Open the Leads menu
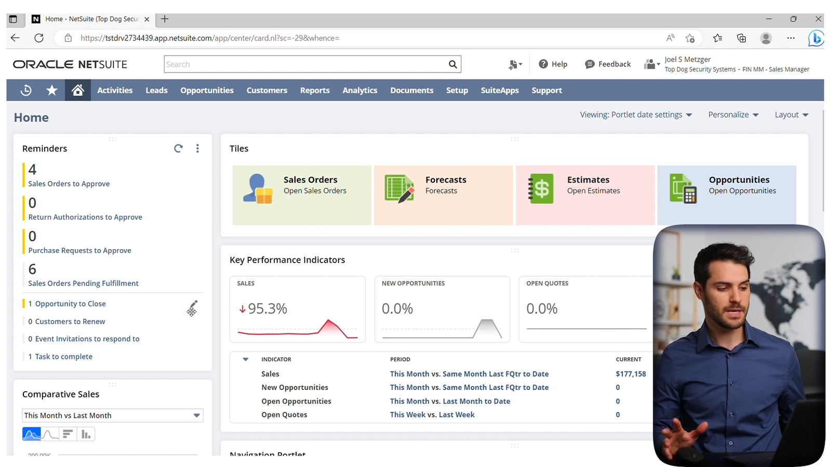This screenshot has width=831, height=467. tap(156, 90)
